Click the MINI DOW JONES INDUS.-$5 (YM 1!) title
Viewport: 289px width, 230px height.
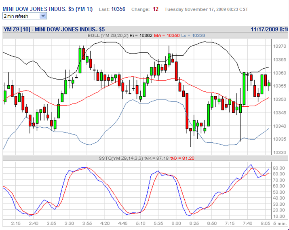48,9
